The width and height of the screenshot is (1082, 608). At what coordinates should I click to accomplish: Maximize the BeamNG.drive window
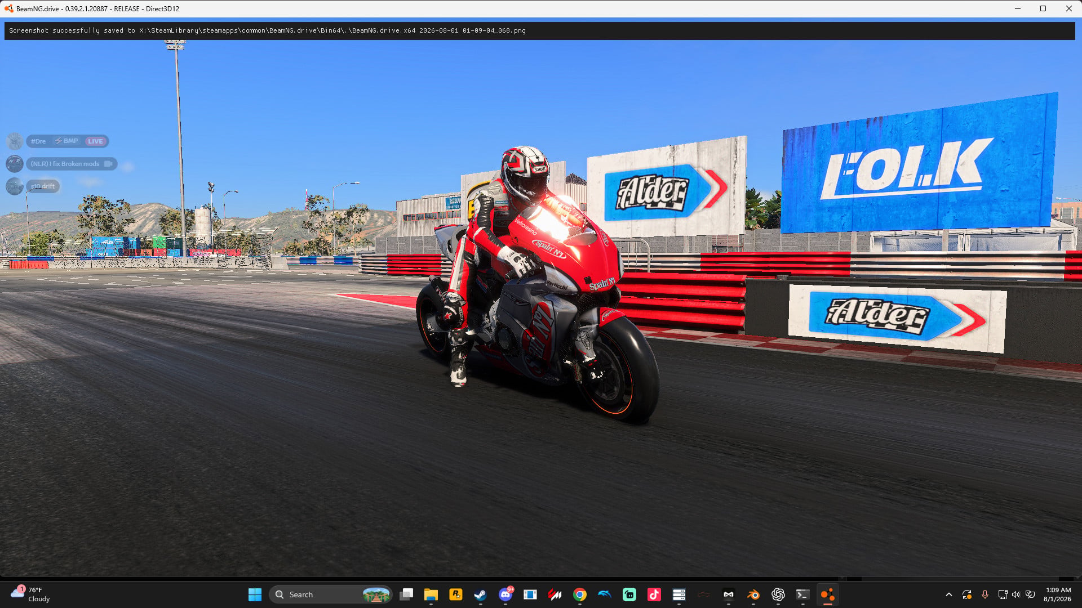coord(1043,8)
